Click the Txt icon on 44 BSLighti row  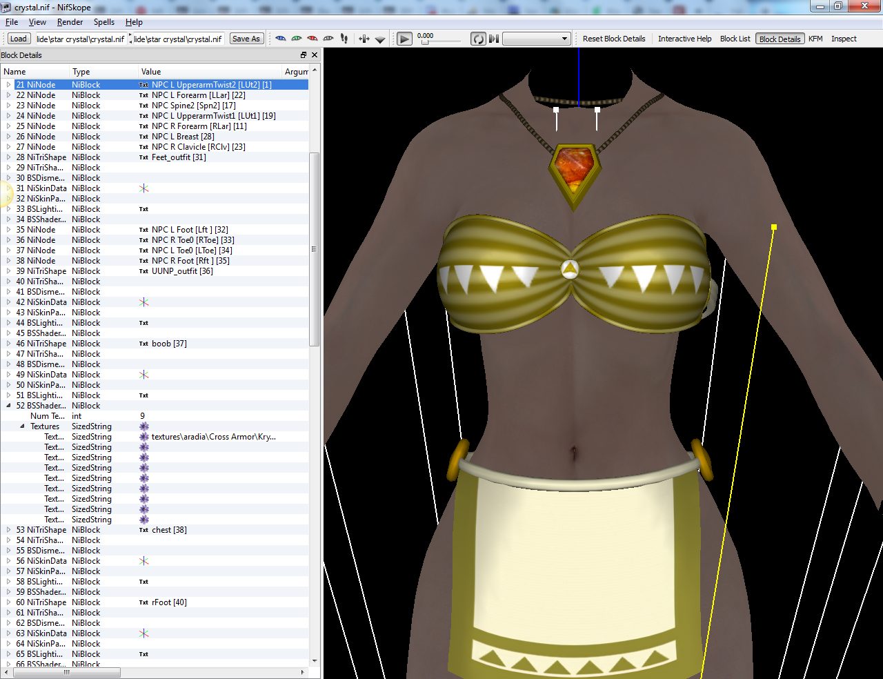pos(143,323)
